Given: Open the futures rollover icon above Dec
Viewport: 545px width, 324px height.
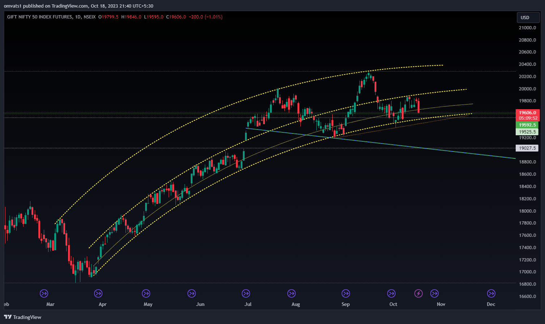Looking at the screenshot, I should coord(491,293).
